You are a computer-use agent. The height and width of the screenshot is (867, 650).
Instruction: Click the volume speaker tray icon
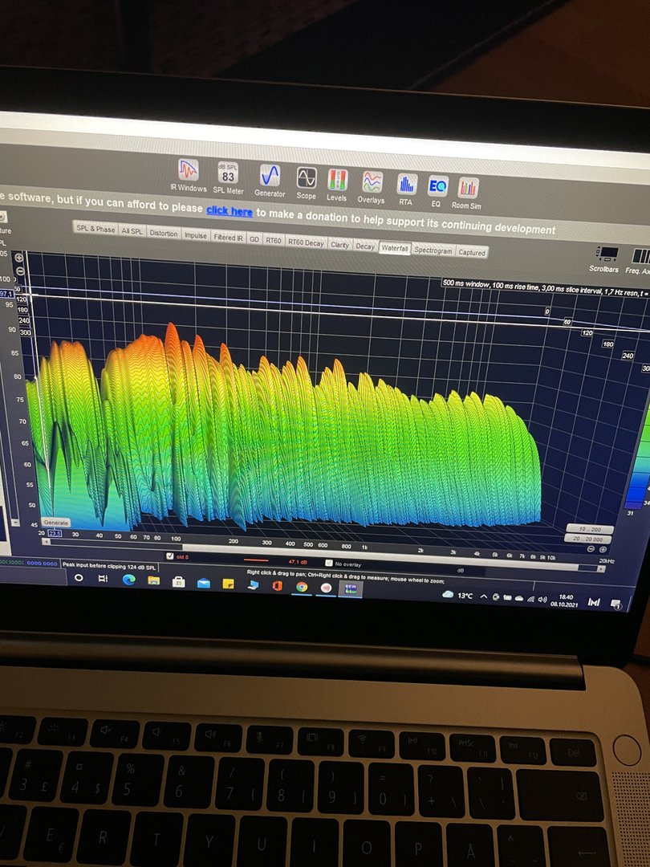542,600
